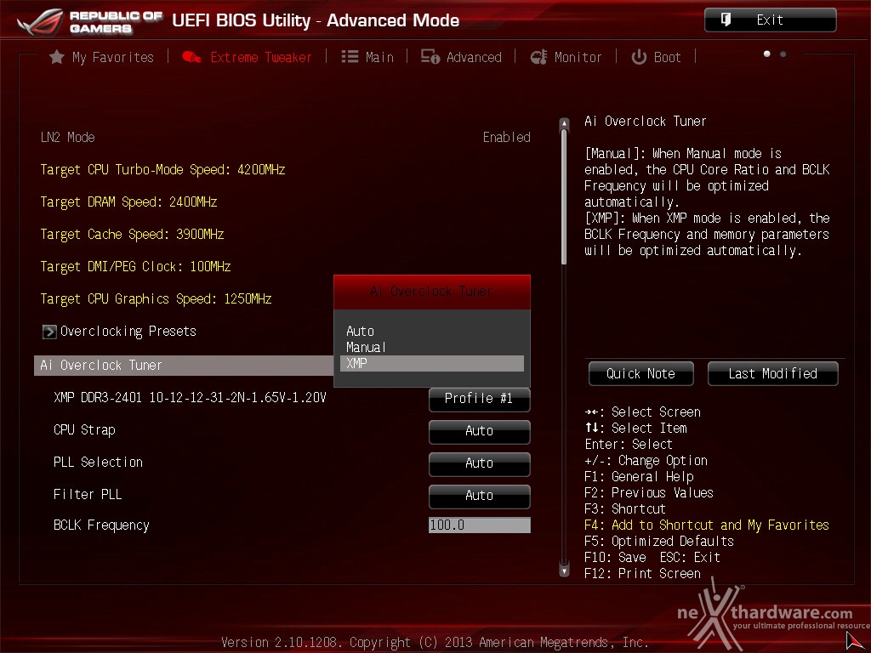Click Target DMI/PEG Clock: 100MHz text

click(135, 266)
